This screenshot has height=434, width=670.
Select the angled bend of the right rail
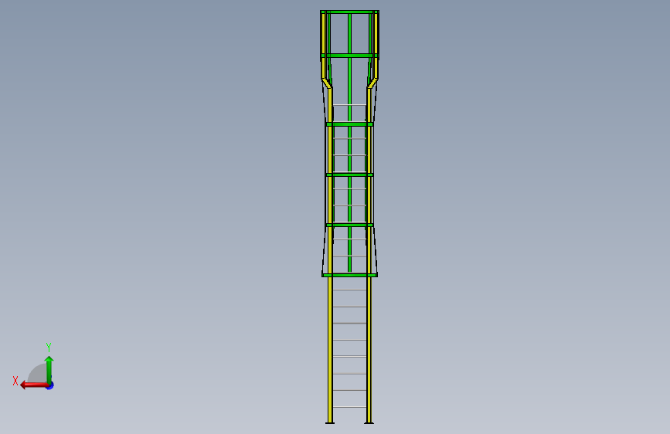pyautogui.click(x=372, y=83)
